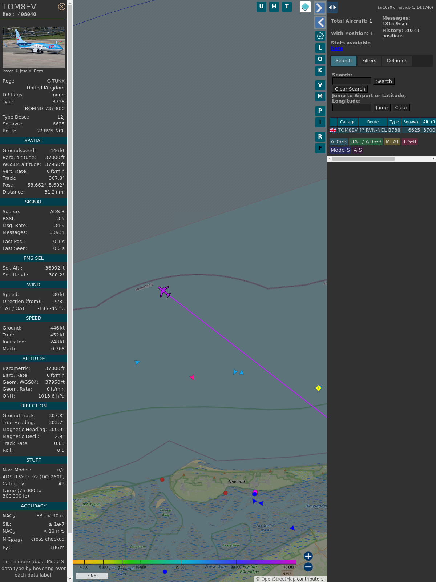Click the 2 NM map scale bar
This screenshot has width=436, height=582.
(92, 575)
